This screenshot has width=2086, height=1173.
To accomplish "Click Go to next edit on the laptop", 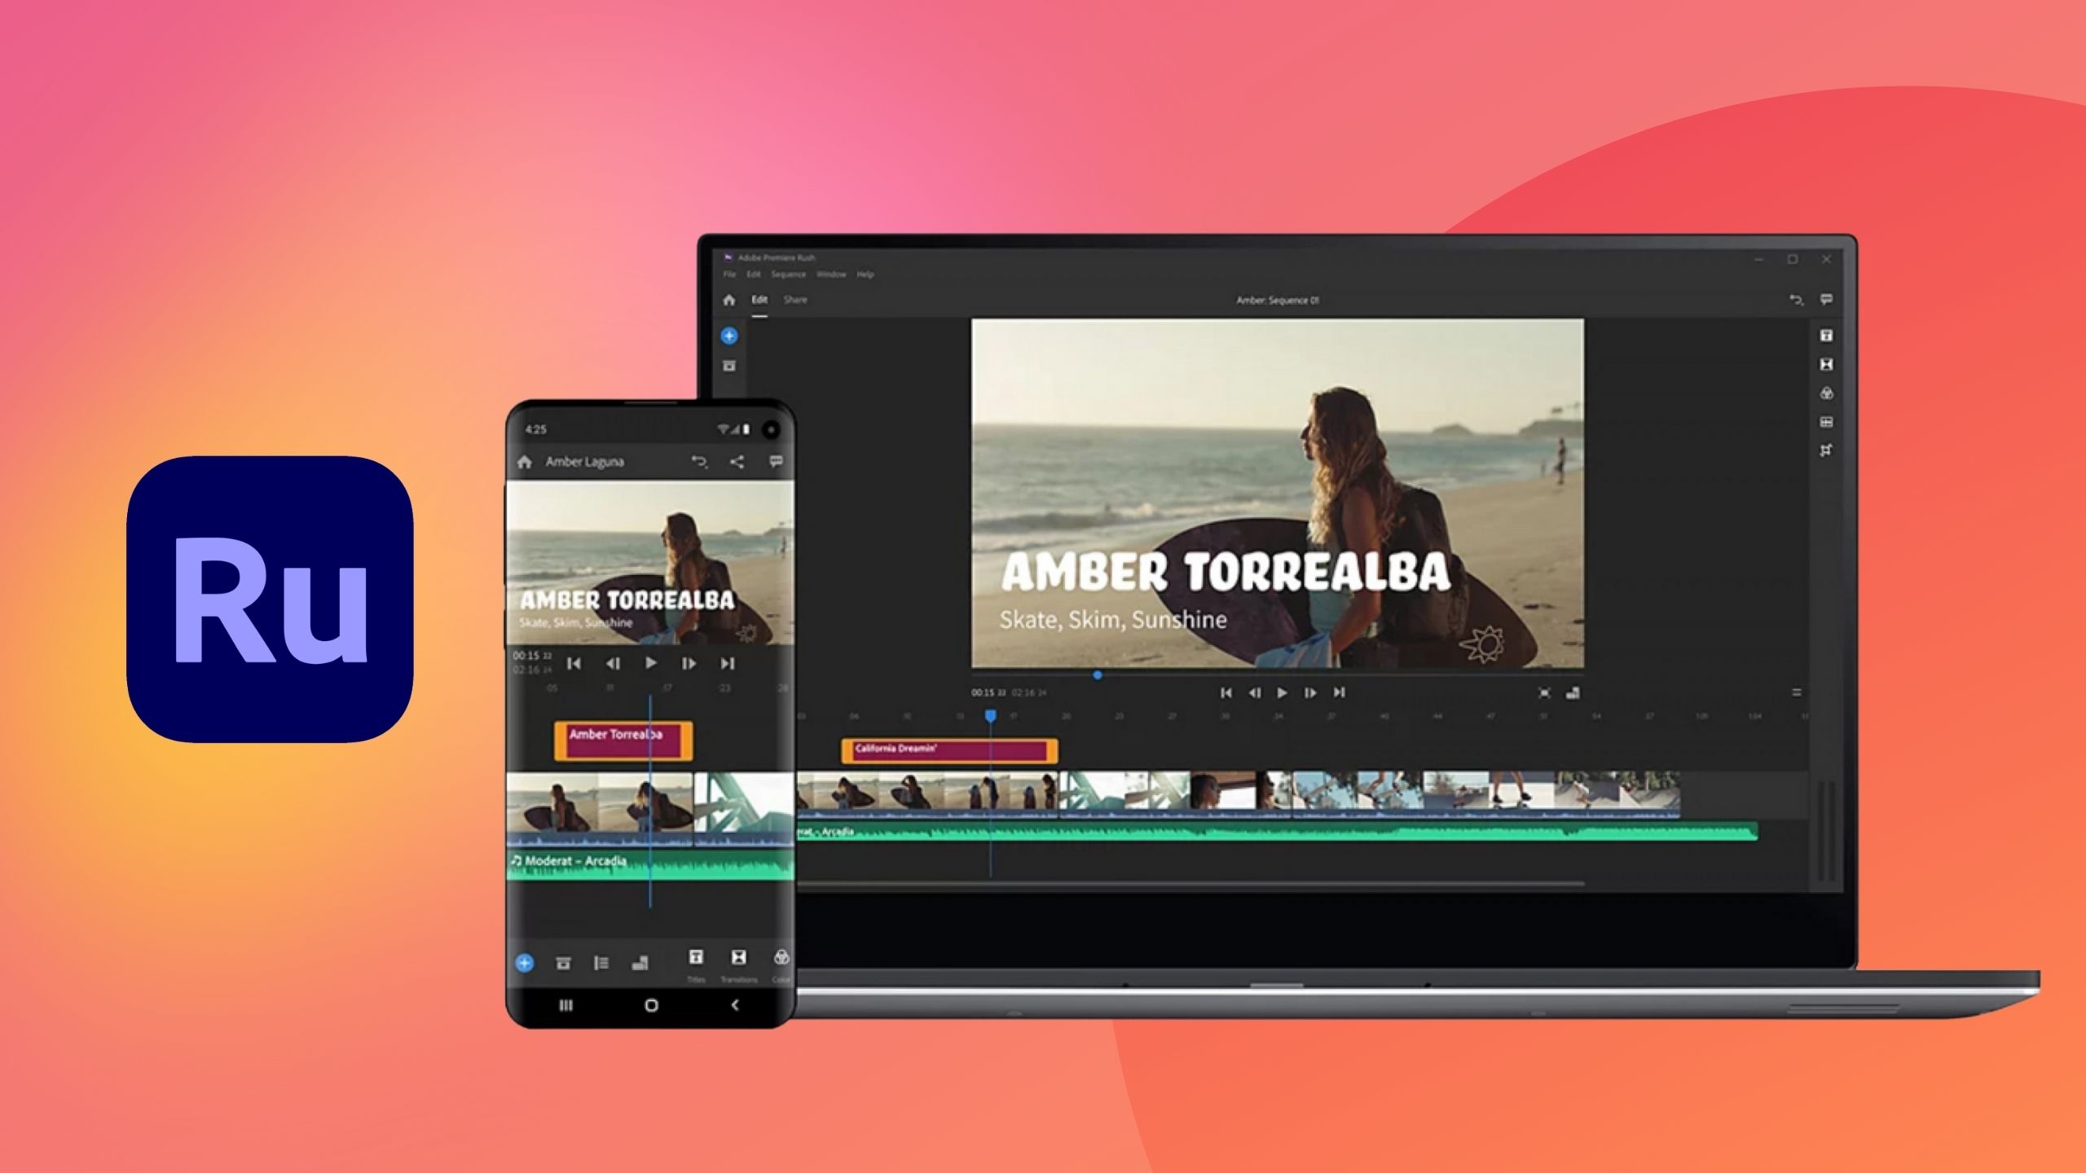I will pos(1339,692).
